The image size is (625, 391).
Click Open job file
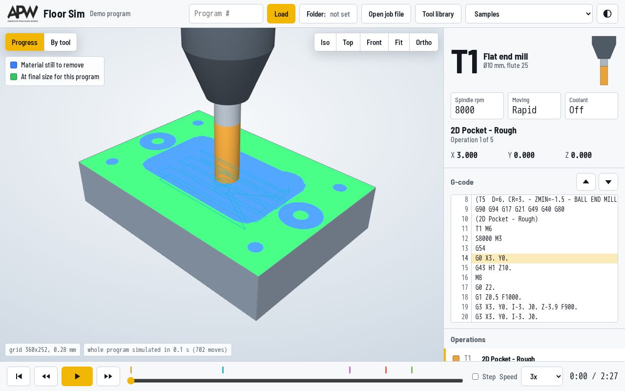[x=386, y=14]
